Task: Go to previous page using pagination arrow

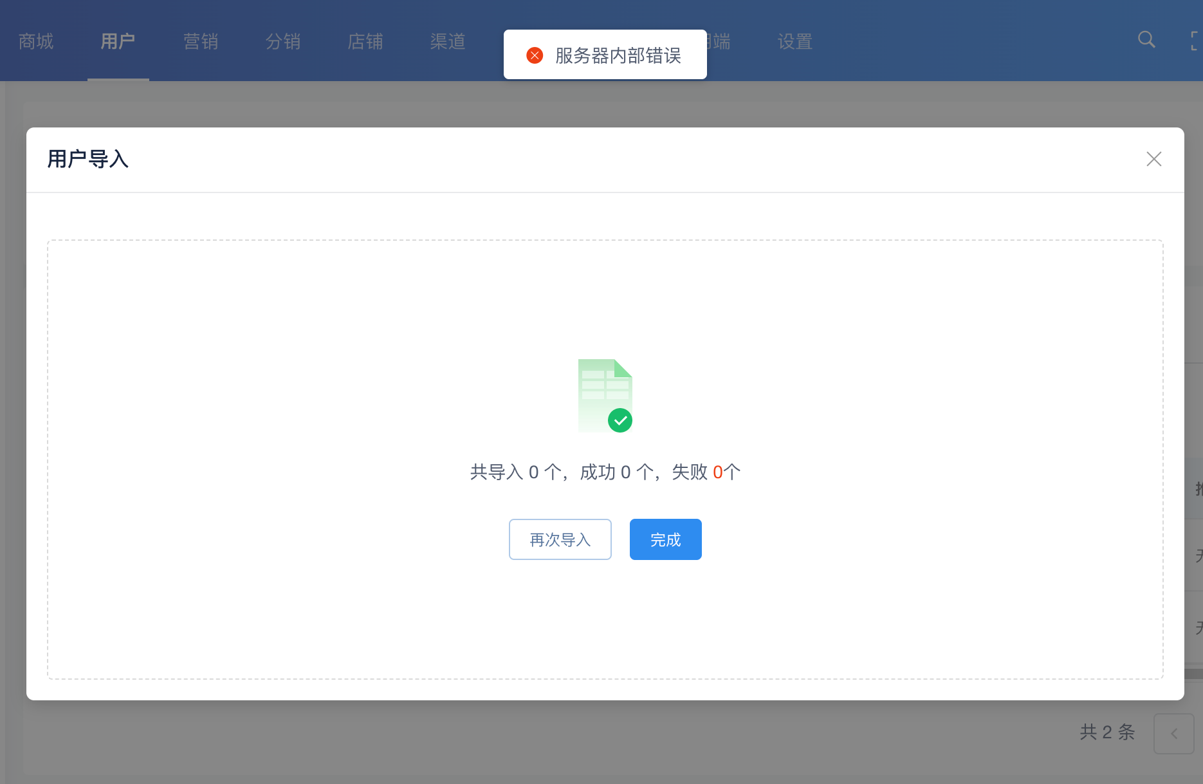Action: click(1173, 733)
